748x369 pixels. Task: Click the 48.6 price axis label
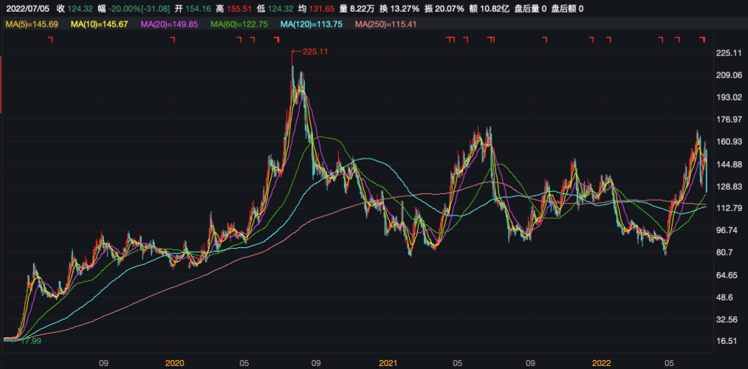tap(724, 297)
